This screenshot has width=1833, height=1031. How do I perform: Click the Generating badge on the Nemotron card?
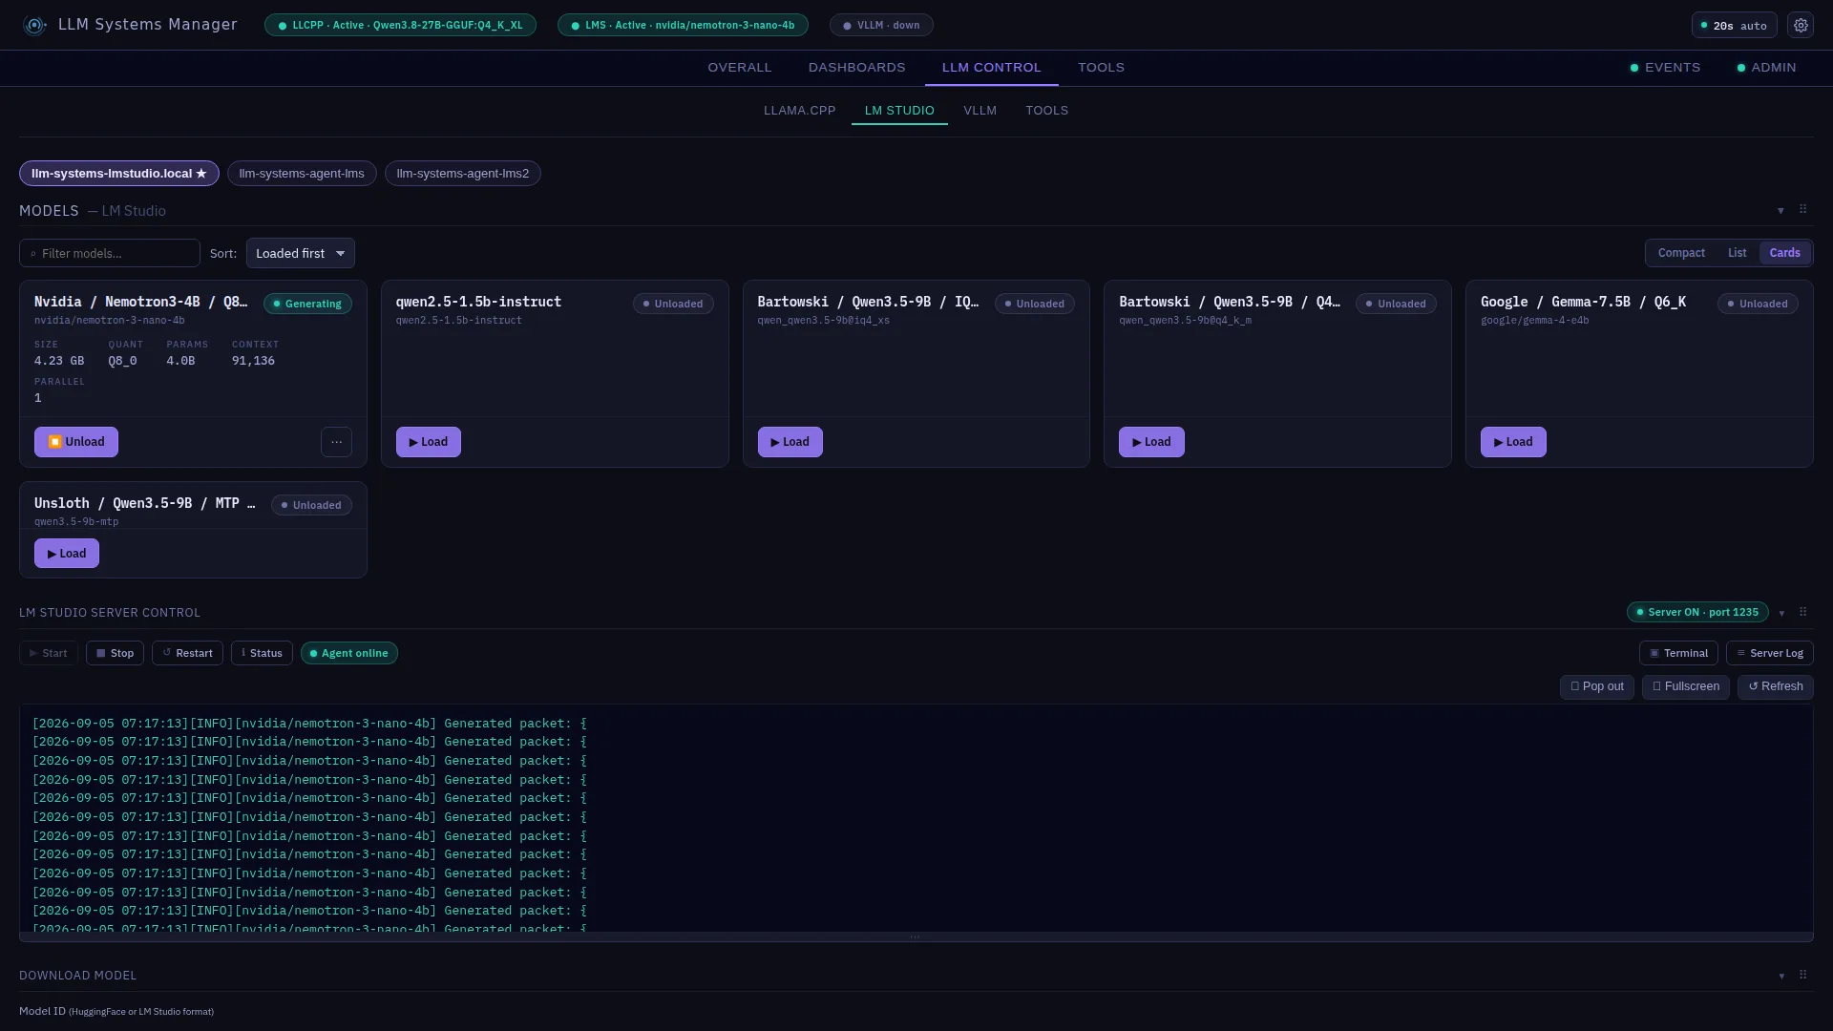(x=307, y=304)
